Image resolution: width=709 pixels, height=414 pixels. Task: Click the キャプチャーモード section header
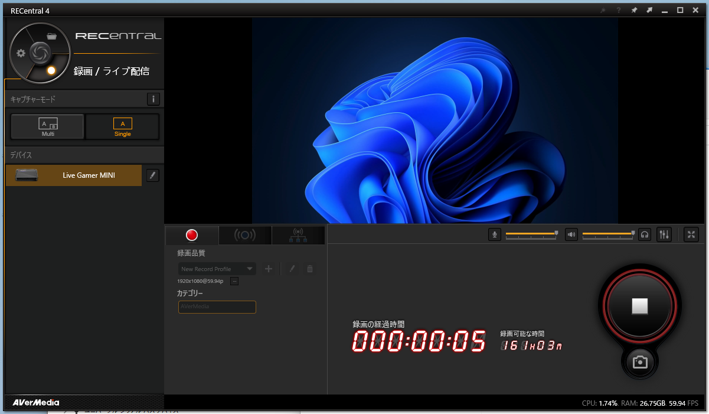(33, 99)
